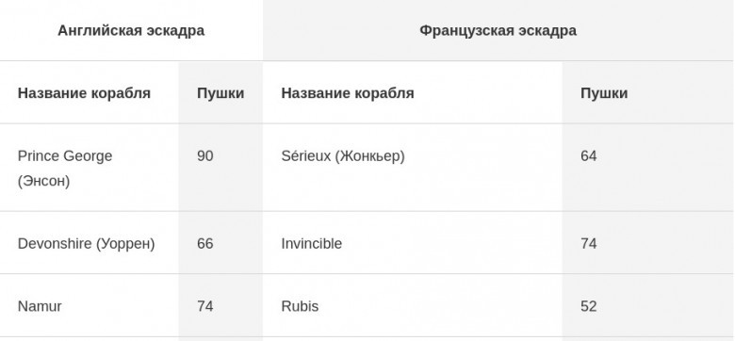This screenshot has height=341, width=735.
Task: Select the 'Invincible' ship cell
Action: [x=413, y=243]
